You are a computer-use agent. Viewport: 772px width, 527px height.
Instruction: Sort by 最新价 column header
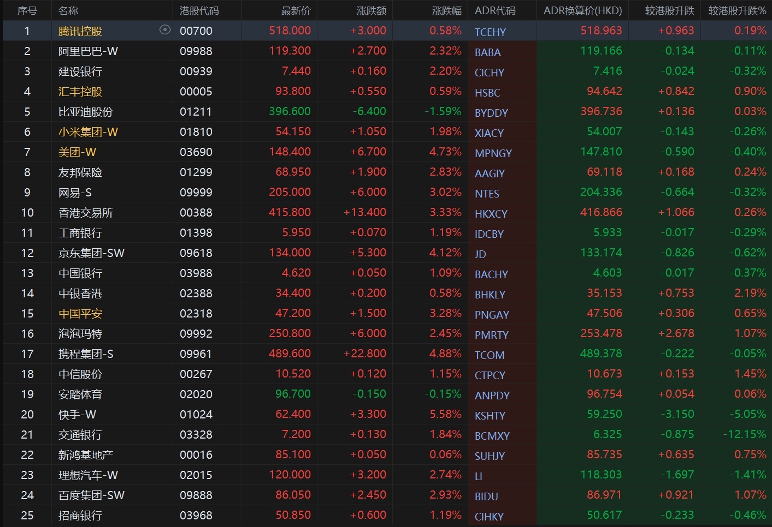click(296, 10)
